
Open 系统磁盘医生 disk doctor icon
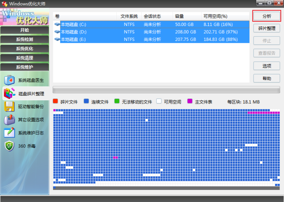pyautogui.click(x=9, y=80)
